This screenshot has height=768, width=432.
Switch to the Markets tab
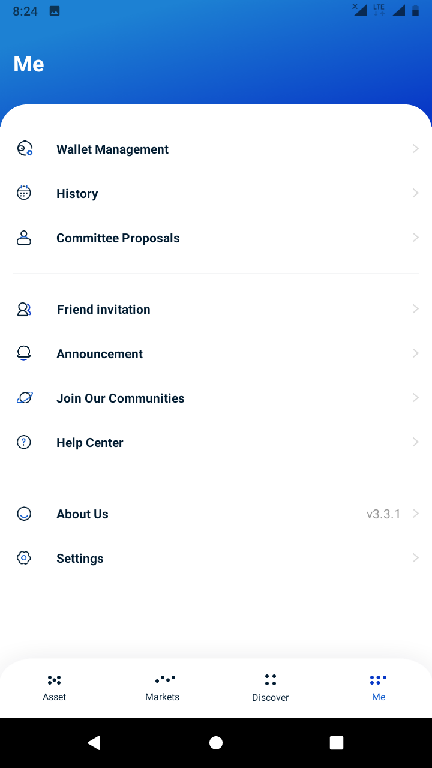coord(162,688)
